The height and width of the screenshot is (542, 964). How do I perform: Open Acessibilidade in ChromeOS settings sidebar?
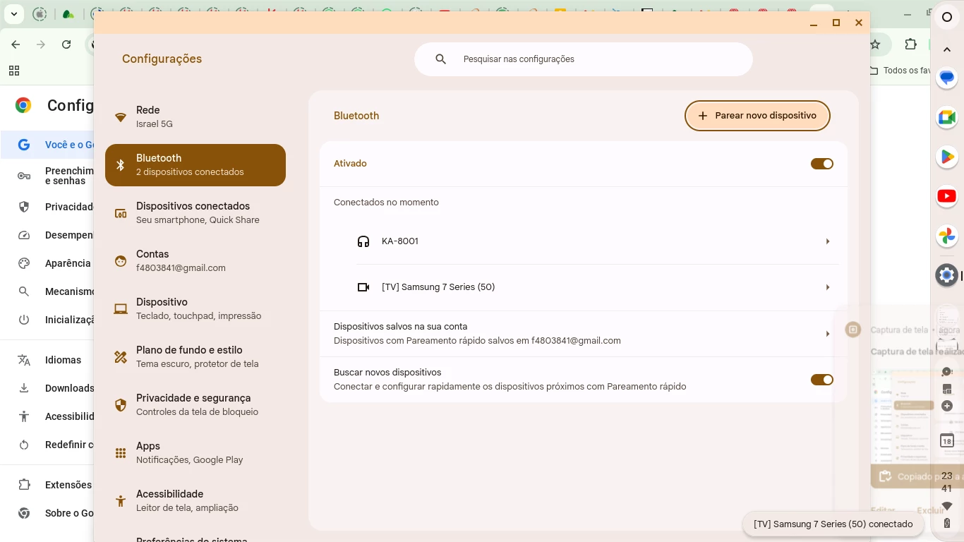point(195,501)
